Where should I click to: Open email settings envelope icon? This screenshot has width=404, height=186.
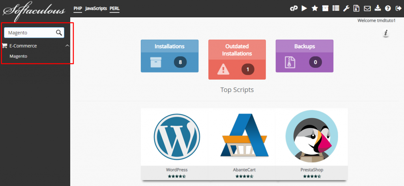(367, 8)
